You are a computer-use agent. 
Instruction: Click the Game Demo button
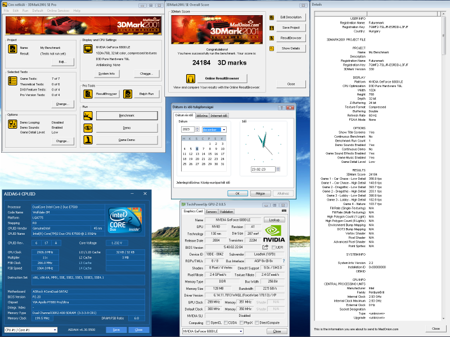127,140
